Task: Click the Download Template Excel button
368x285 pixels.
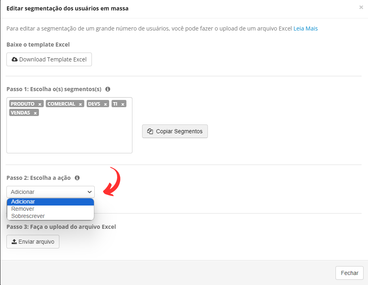Action: pyautogui.click(x=49, y=59)
